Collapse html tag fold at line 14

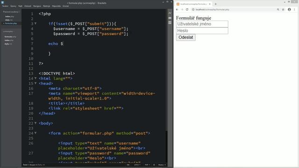click(x=36, y=78)
